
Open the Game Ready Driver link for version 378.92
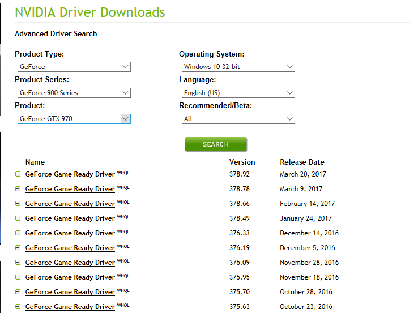[70, 174]
